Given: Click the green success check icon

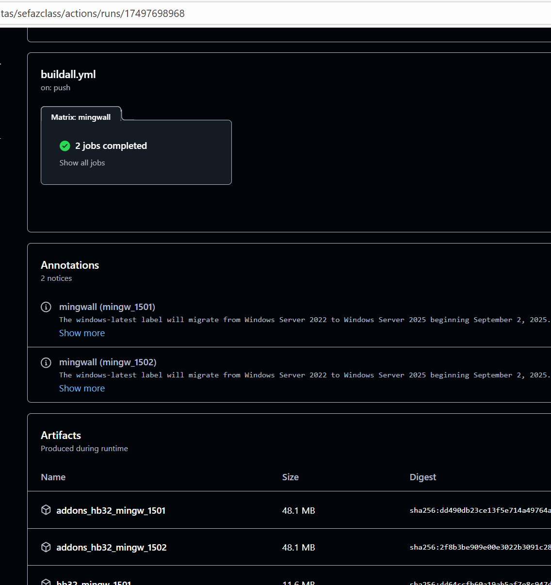Looking at the screenshot, I should click(x=65, y=146).
